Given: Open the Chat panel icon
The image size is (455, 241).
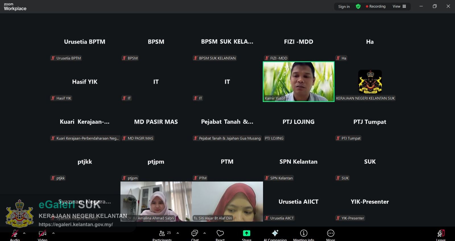Looking at the screenshot, I should tap(195, 233).
